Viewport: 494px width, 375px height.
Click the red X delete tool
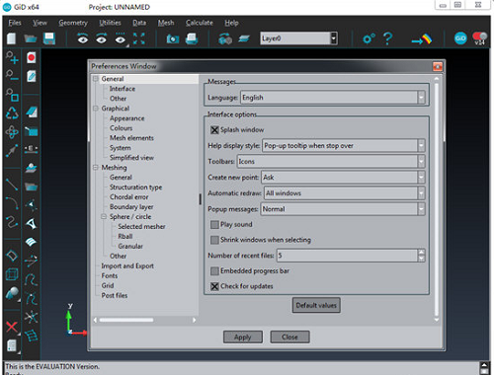tap(12, 327)
